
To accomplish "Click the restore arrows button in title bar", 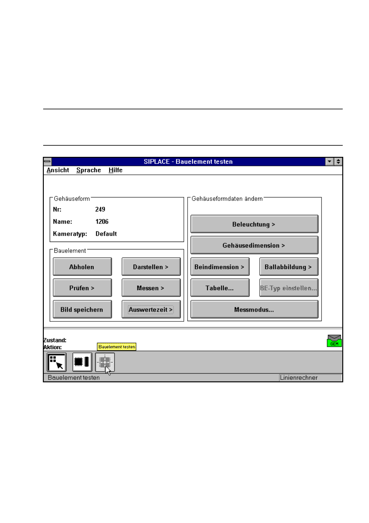I will point(338,161).
